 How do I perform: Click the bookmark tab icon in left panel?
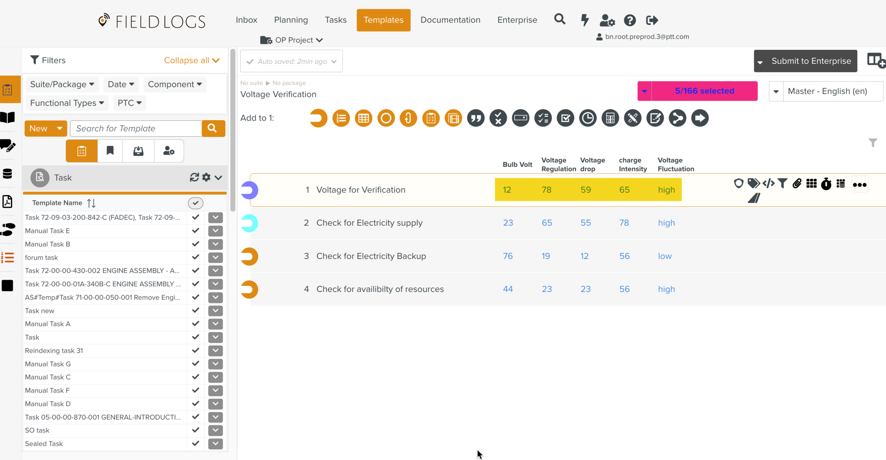pyautogui.click(x=110, y=151)
